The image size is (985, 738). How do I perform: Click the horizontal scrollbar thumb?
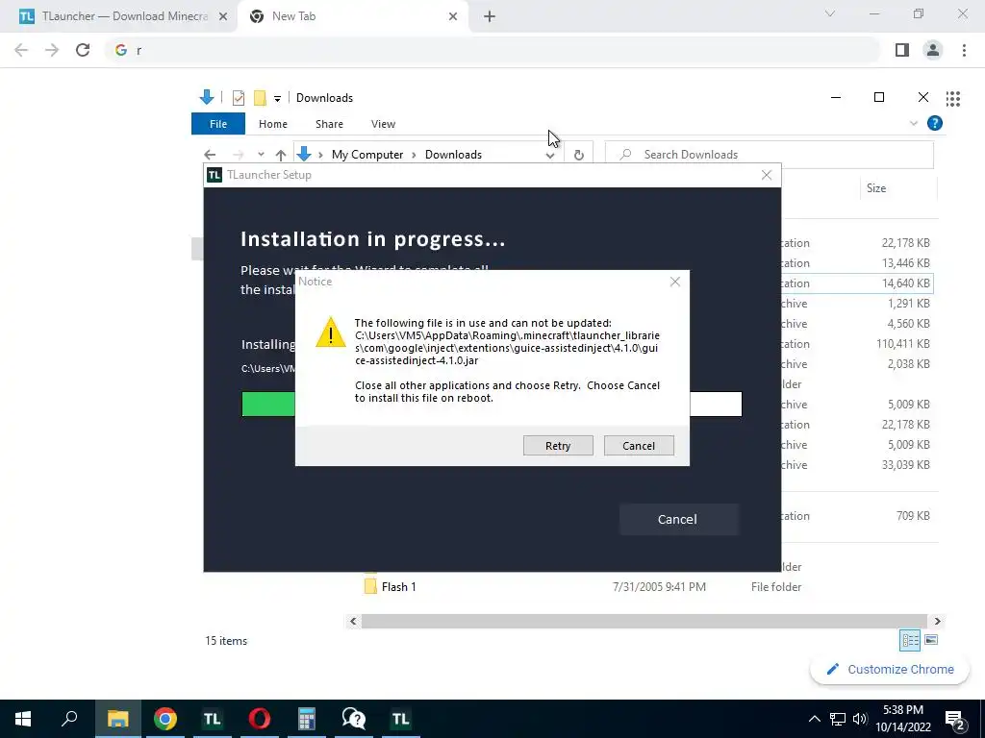(x=644, y=622)
